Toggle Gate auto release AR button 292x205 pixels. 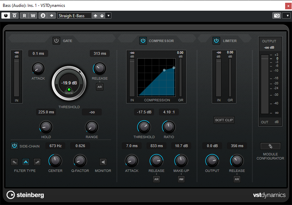point(100,87)
